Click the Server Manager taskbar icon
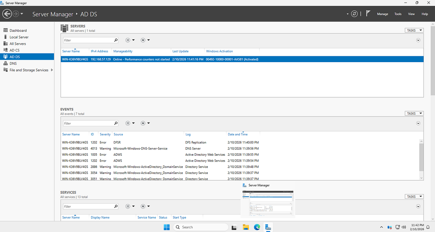Image resolution: width=435 pixels, height=232 pixels. (268, 227)
